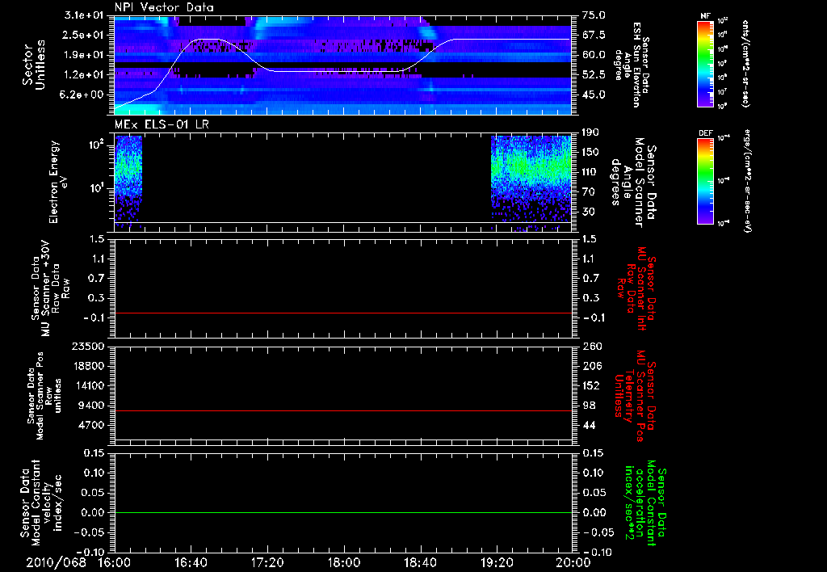Click the Model Scanner Angle degrees axis label
Viewport: 827px width, 572px height.
pyautogui.click(x=633, y=183)
